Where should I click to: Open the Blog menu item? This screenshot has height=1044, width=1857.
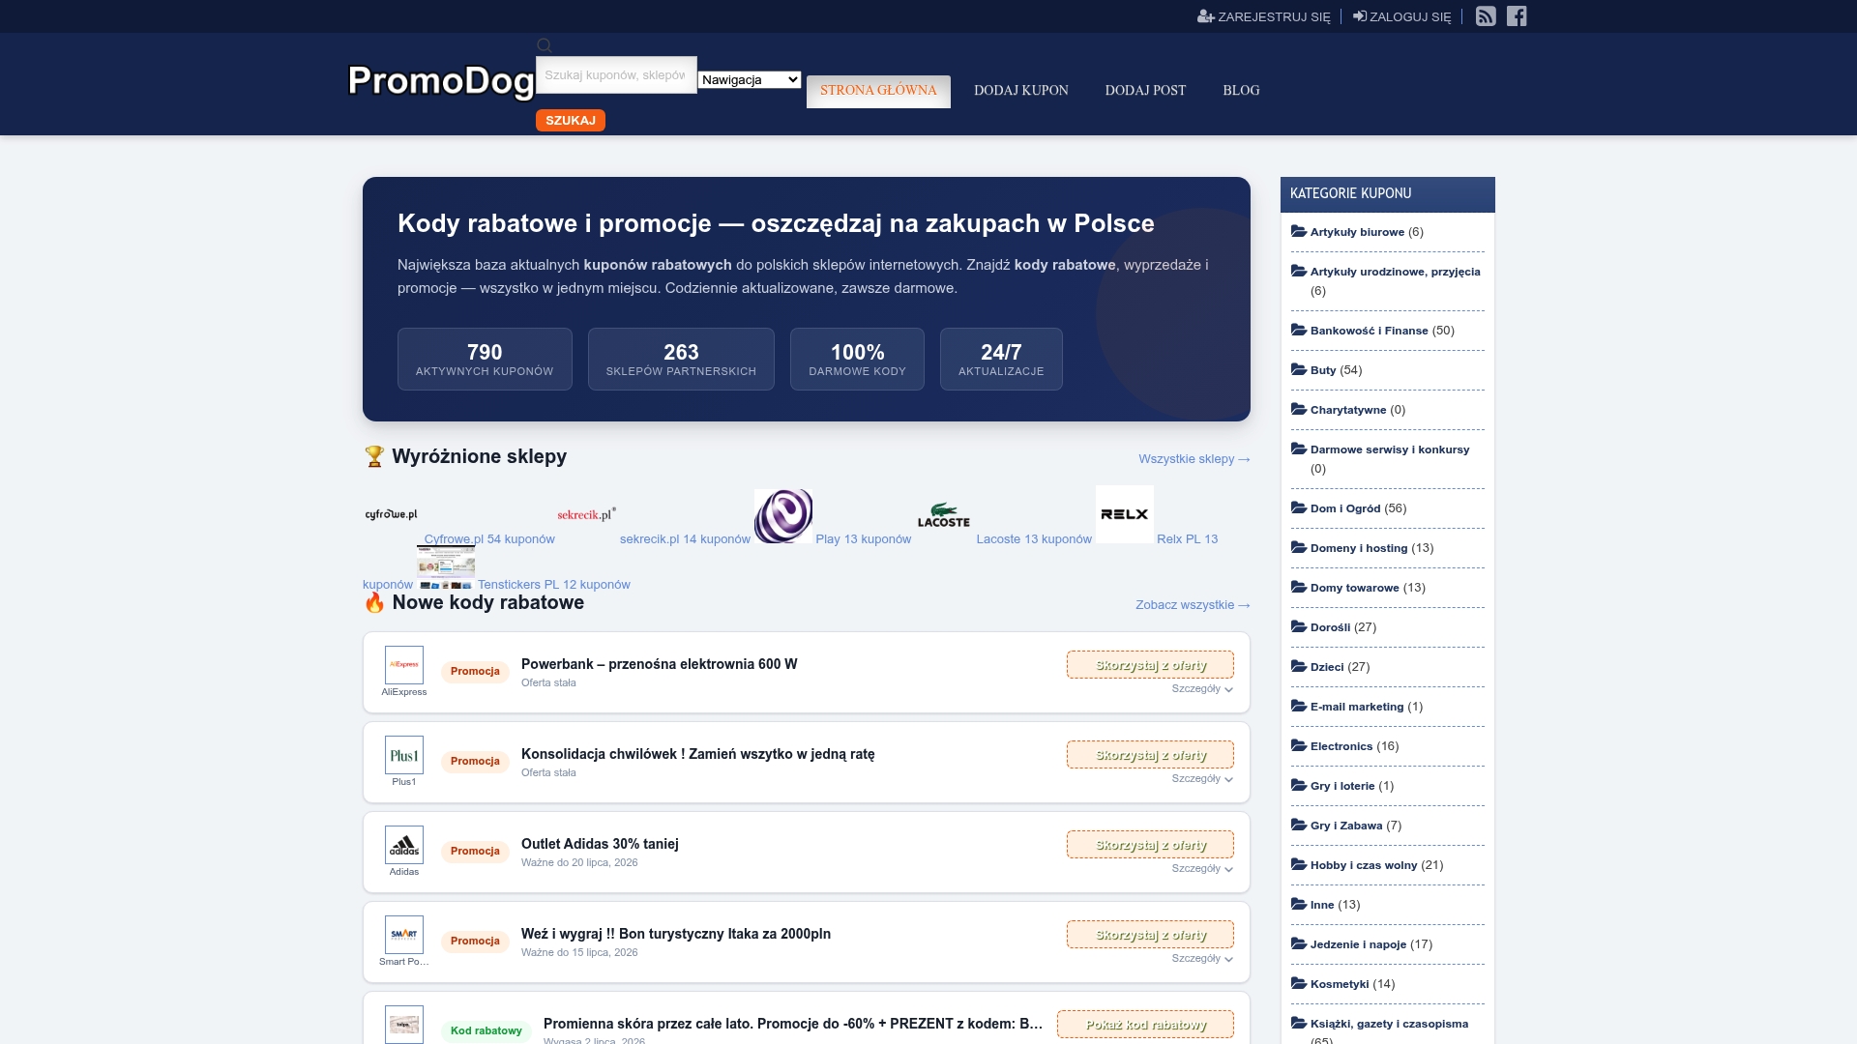(1241, 91)
